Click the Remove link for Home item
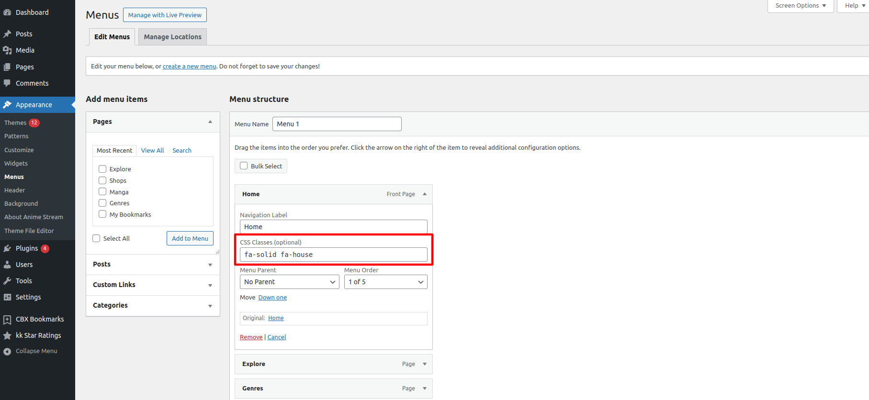 tap(251, 337)
